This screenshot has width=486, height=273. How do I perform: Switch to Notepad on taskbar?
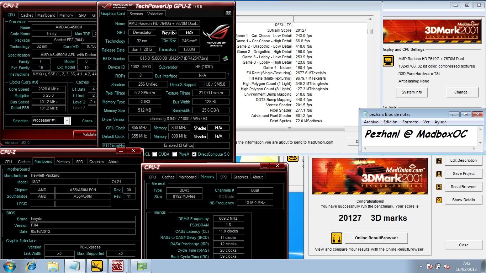pyautogui.click(x=75, y=266)
